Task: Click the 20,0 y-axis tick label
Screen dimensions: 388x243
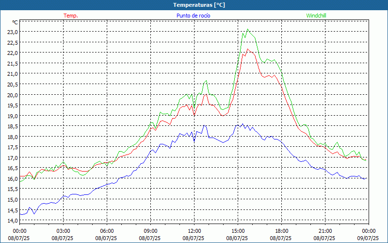Action: [12, 95]
